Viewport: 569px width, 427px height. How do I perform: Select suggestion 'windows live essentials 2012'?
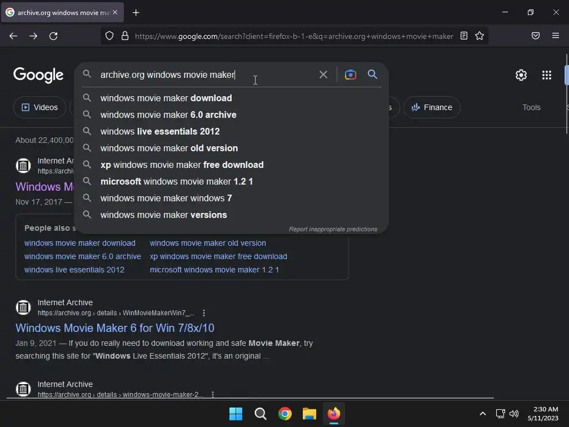click(x=232, y=131)
